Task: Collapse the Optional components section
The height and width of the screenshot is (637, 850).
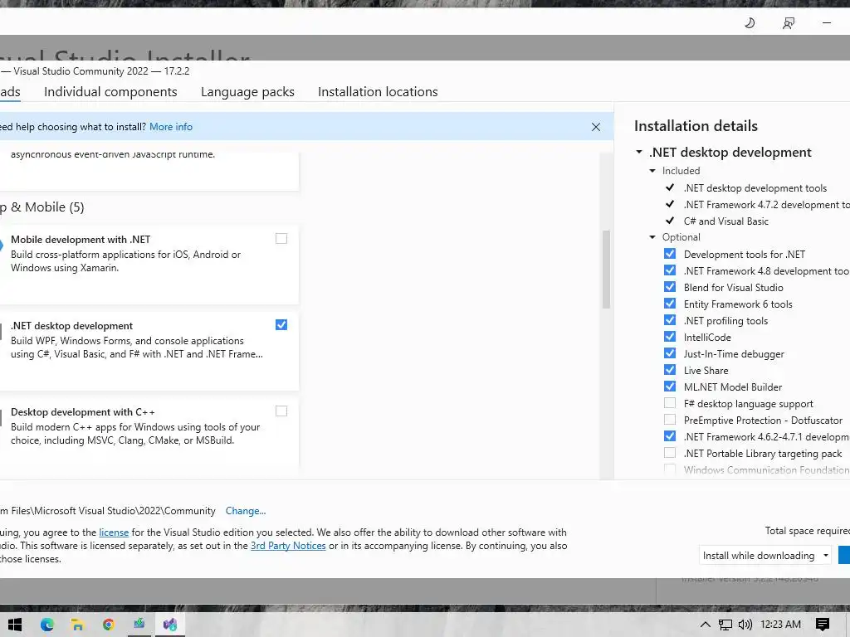Action: point(652,237)
